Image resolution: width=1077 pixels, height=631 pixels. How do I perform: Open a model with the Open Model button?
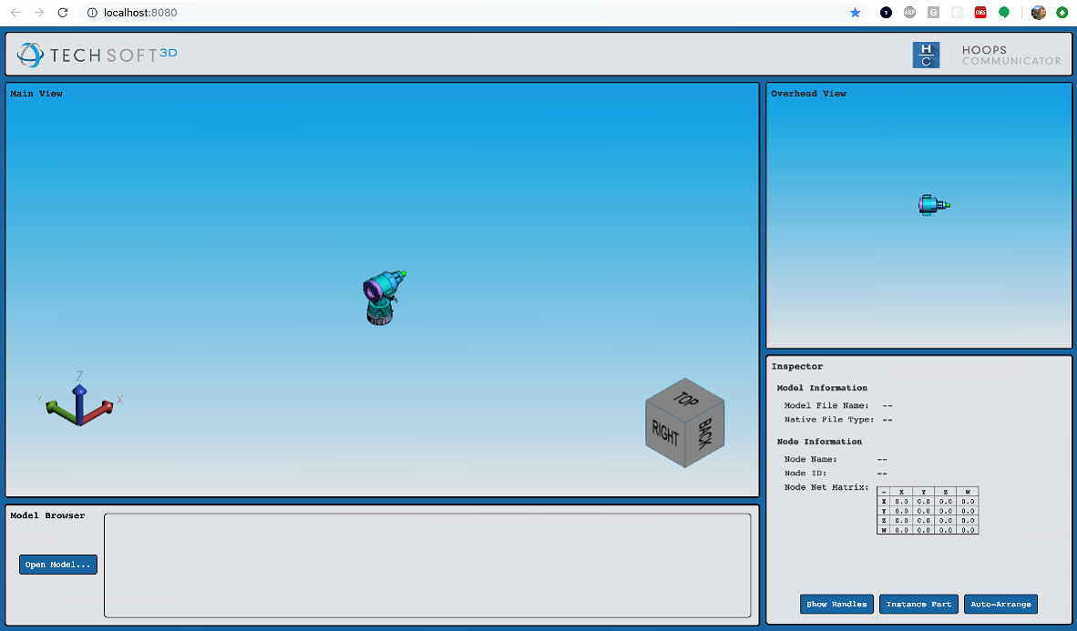[57, 565]
